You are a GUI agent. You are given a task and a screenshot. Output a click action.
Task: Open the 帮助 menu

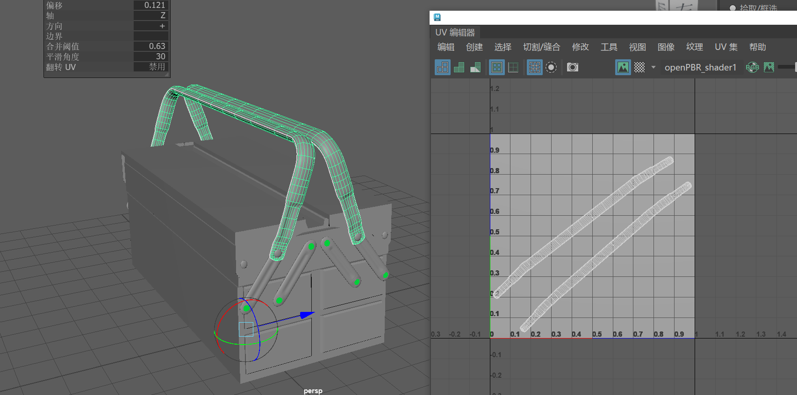tap(758, 47)
